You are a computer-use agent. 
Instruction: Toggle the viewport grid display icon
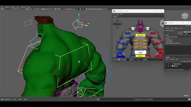tap(27, 9)
